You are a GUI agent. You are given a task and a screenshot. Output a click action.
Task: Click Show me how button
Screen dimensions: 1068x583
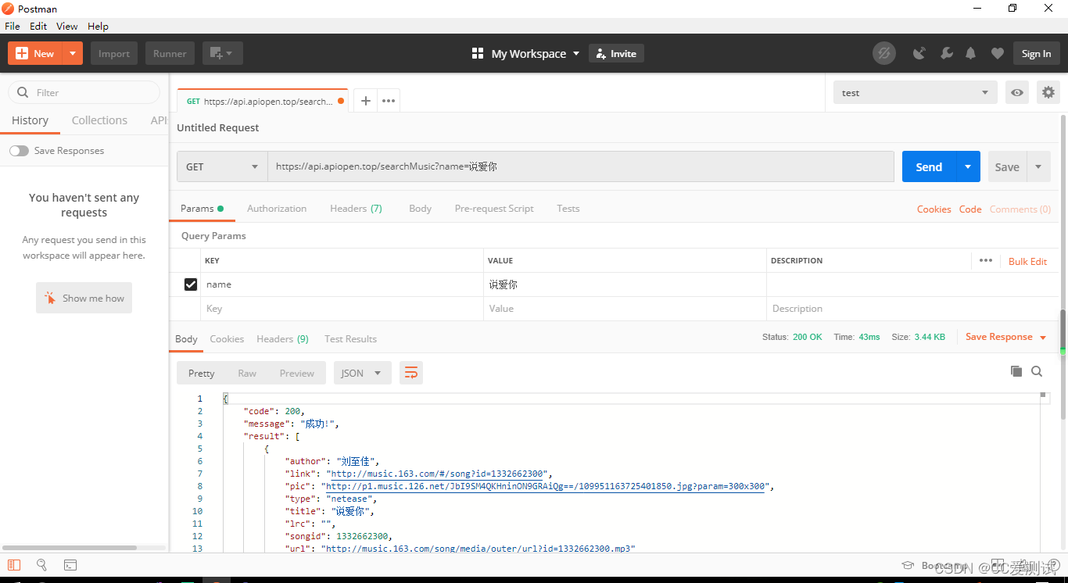(x=84, y=298)
